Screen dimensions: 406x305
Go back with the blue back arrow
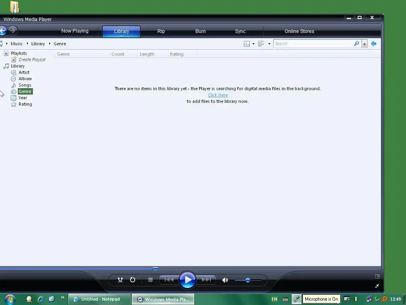3,31
